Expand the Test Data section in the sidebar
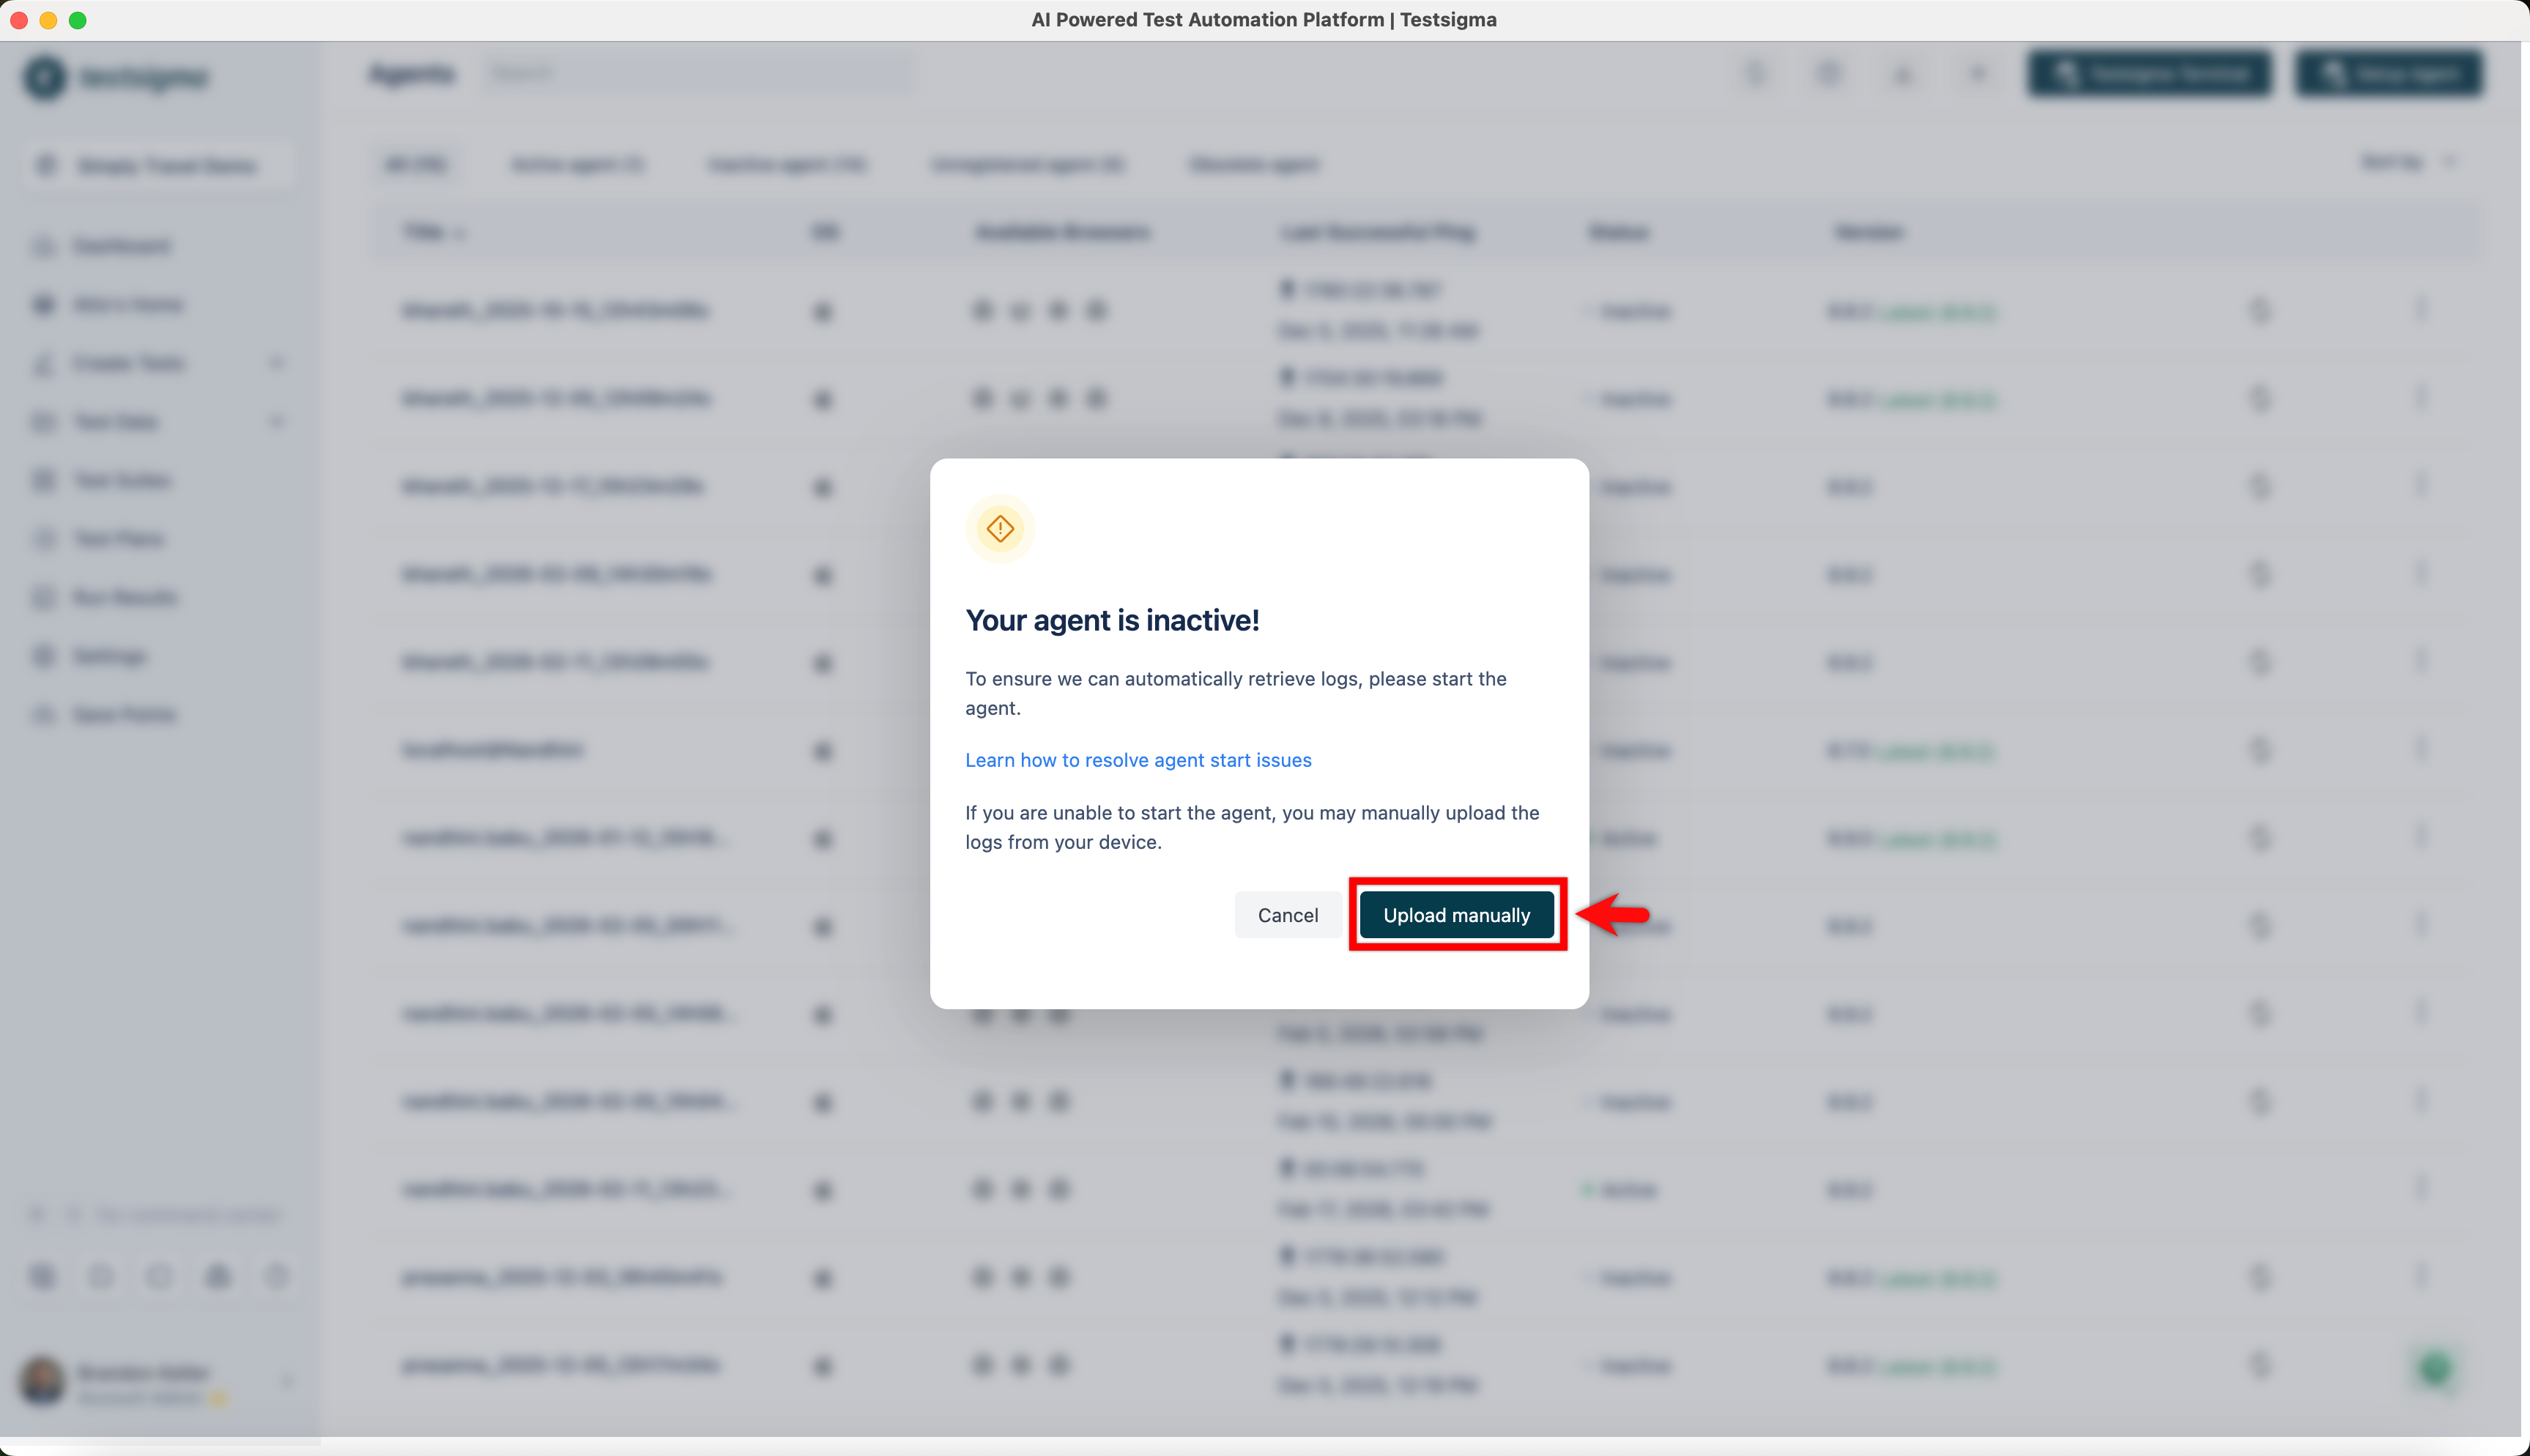 [x=278, y=421]
